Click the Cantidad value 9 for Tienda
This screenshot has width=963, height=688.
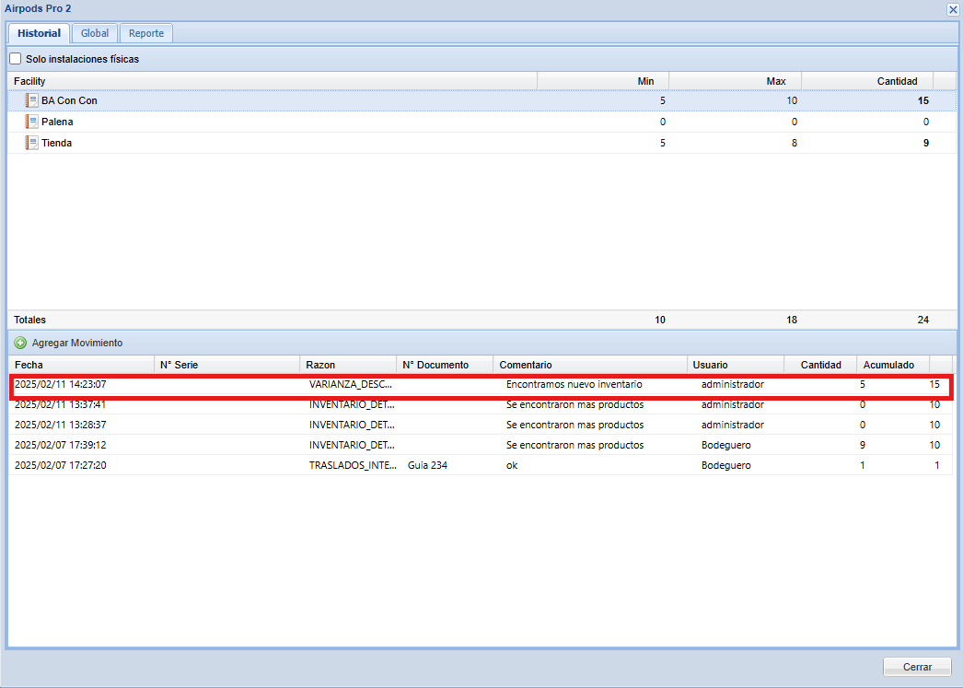click(926, 143)
